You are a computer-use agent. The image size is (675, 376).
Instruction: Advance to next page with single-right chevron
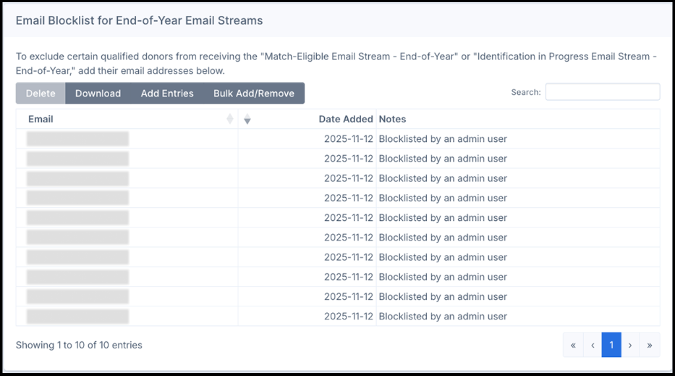click(x=630, y=345)
